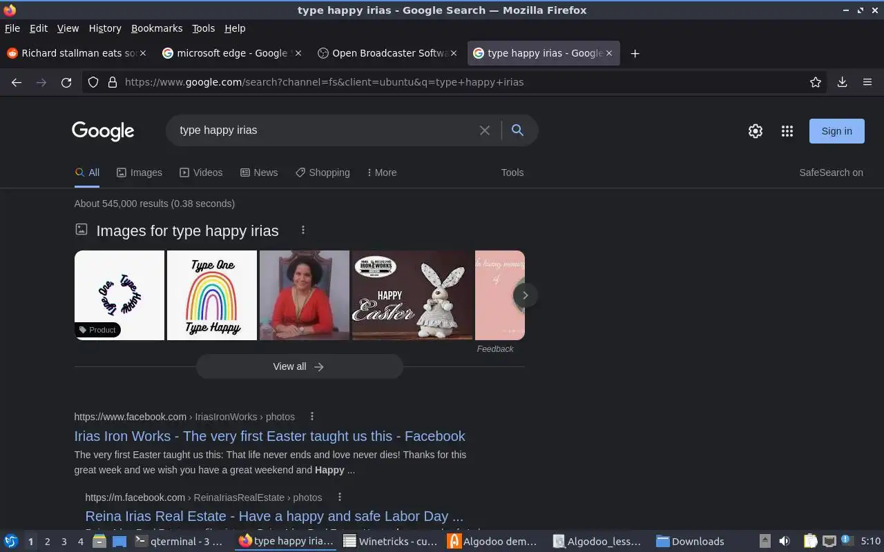Viewport: 884px width, 552px height.
Task: Select the Videos search filter
Action: click(x=201, y=172)
